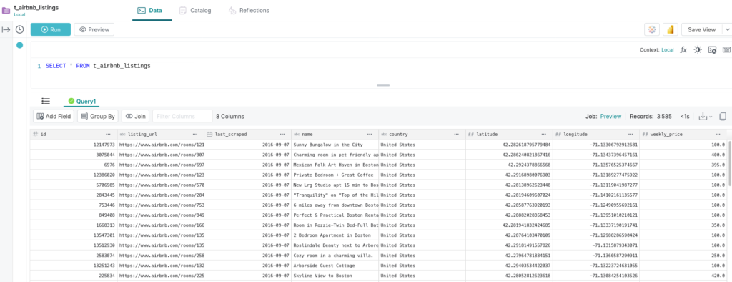The image size is (732, 282).
Task: Switch to the Reflections tab
Action: [248, 10]
